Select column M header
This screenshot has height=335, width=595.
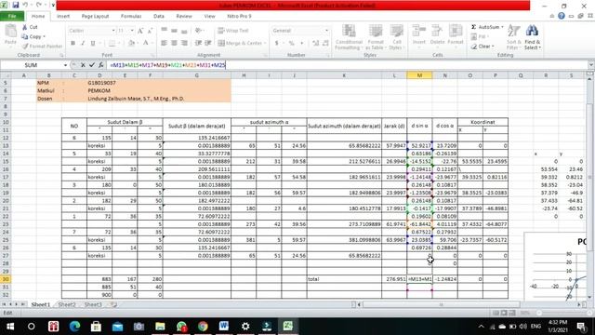pos(419,75)
